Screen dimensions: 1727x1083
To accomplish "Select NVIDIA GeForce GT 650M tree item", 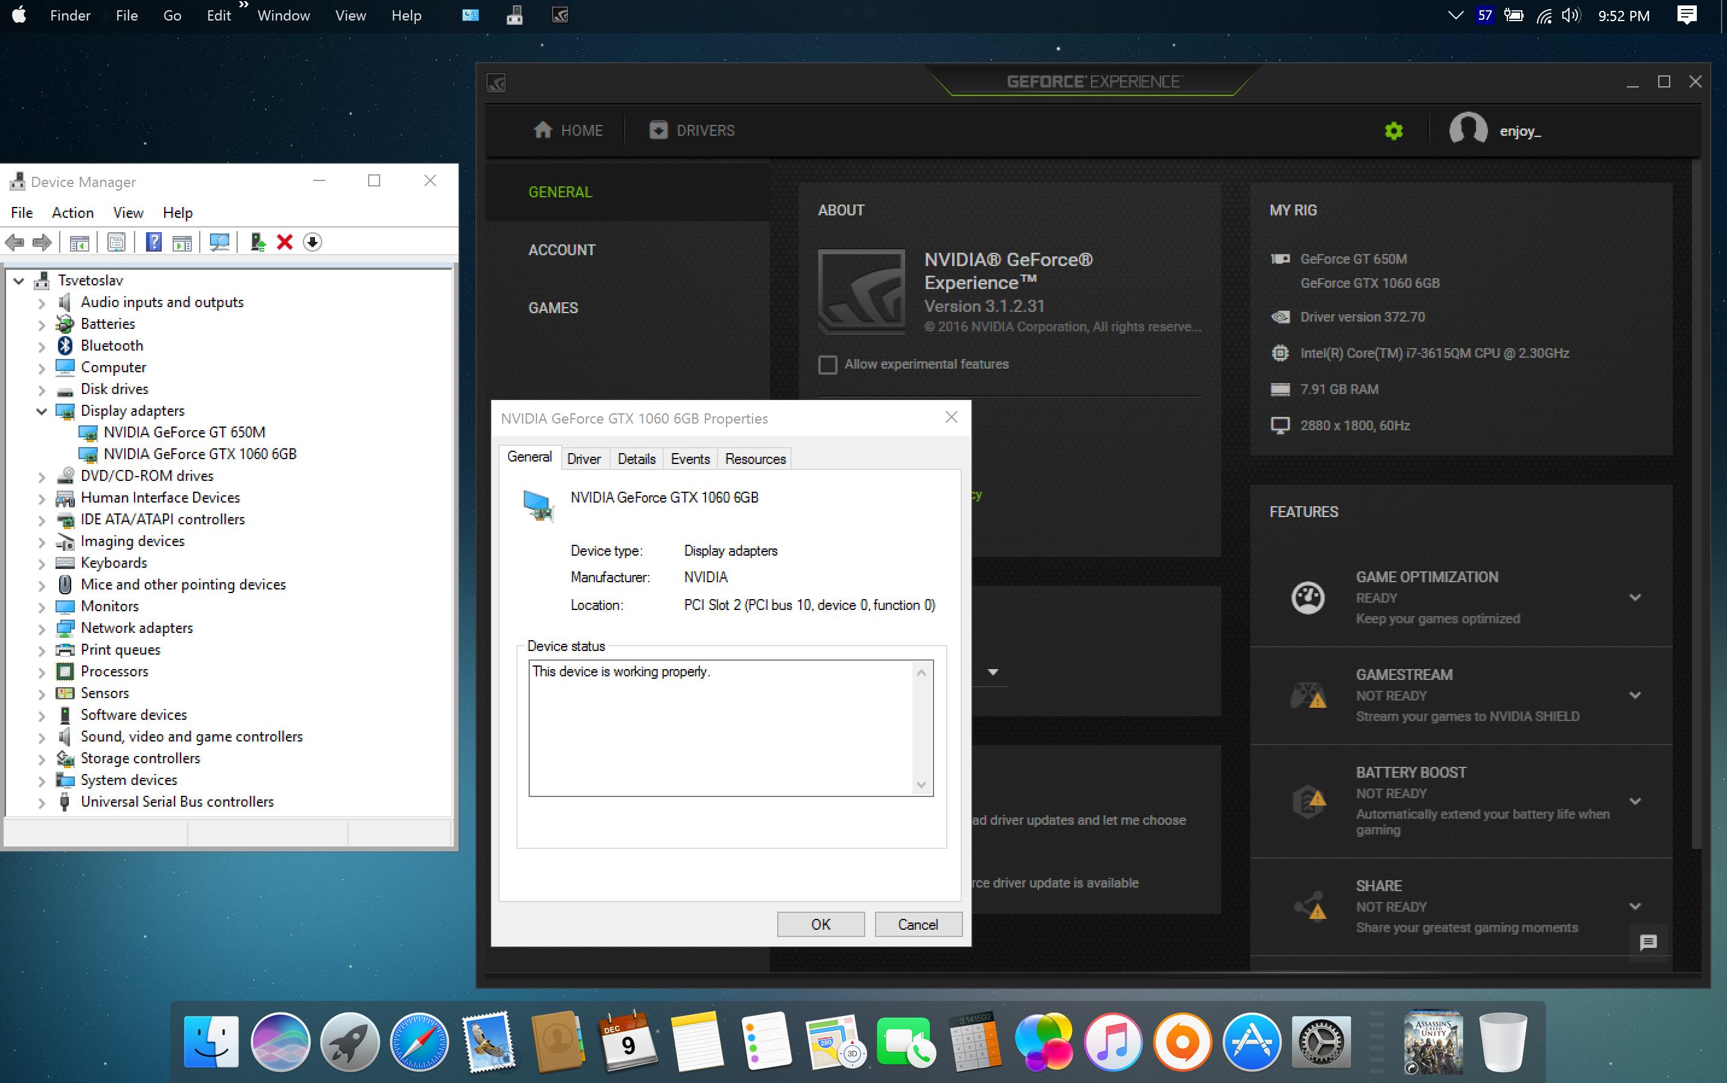I will tap(184, 433).
